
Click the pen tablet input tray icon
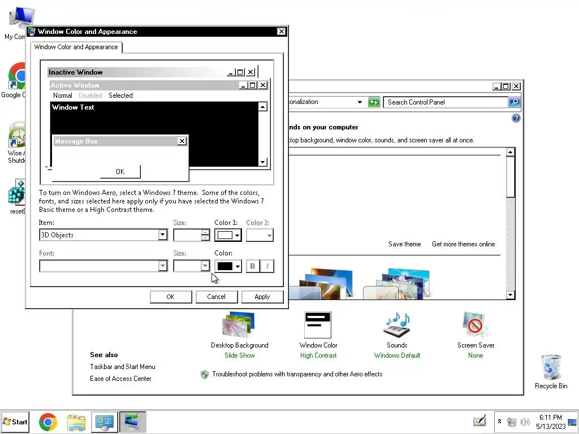[479, 420]
